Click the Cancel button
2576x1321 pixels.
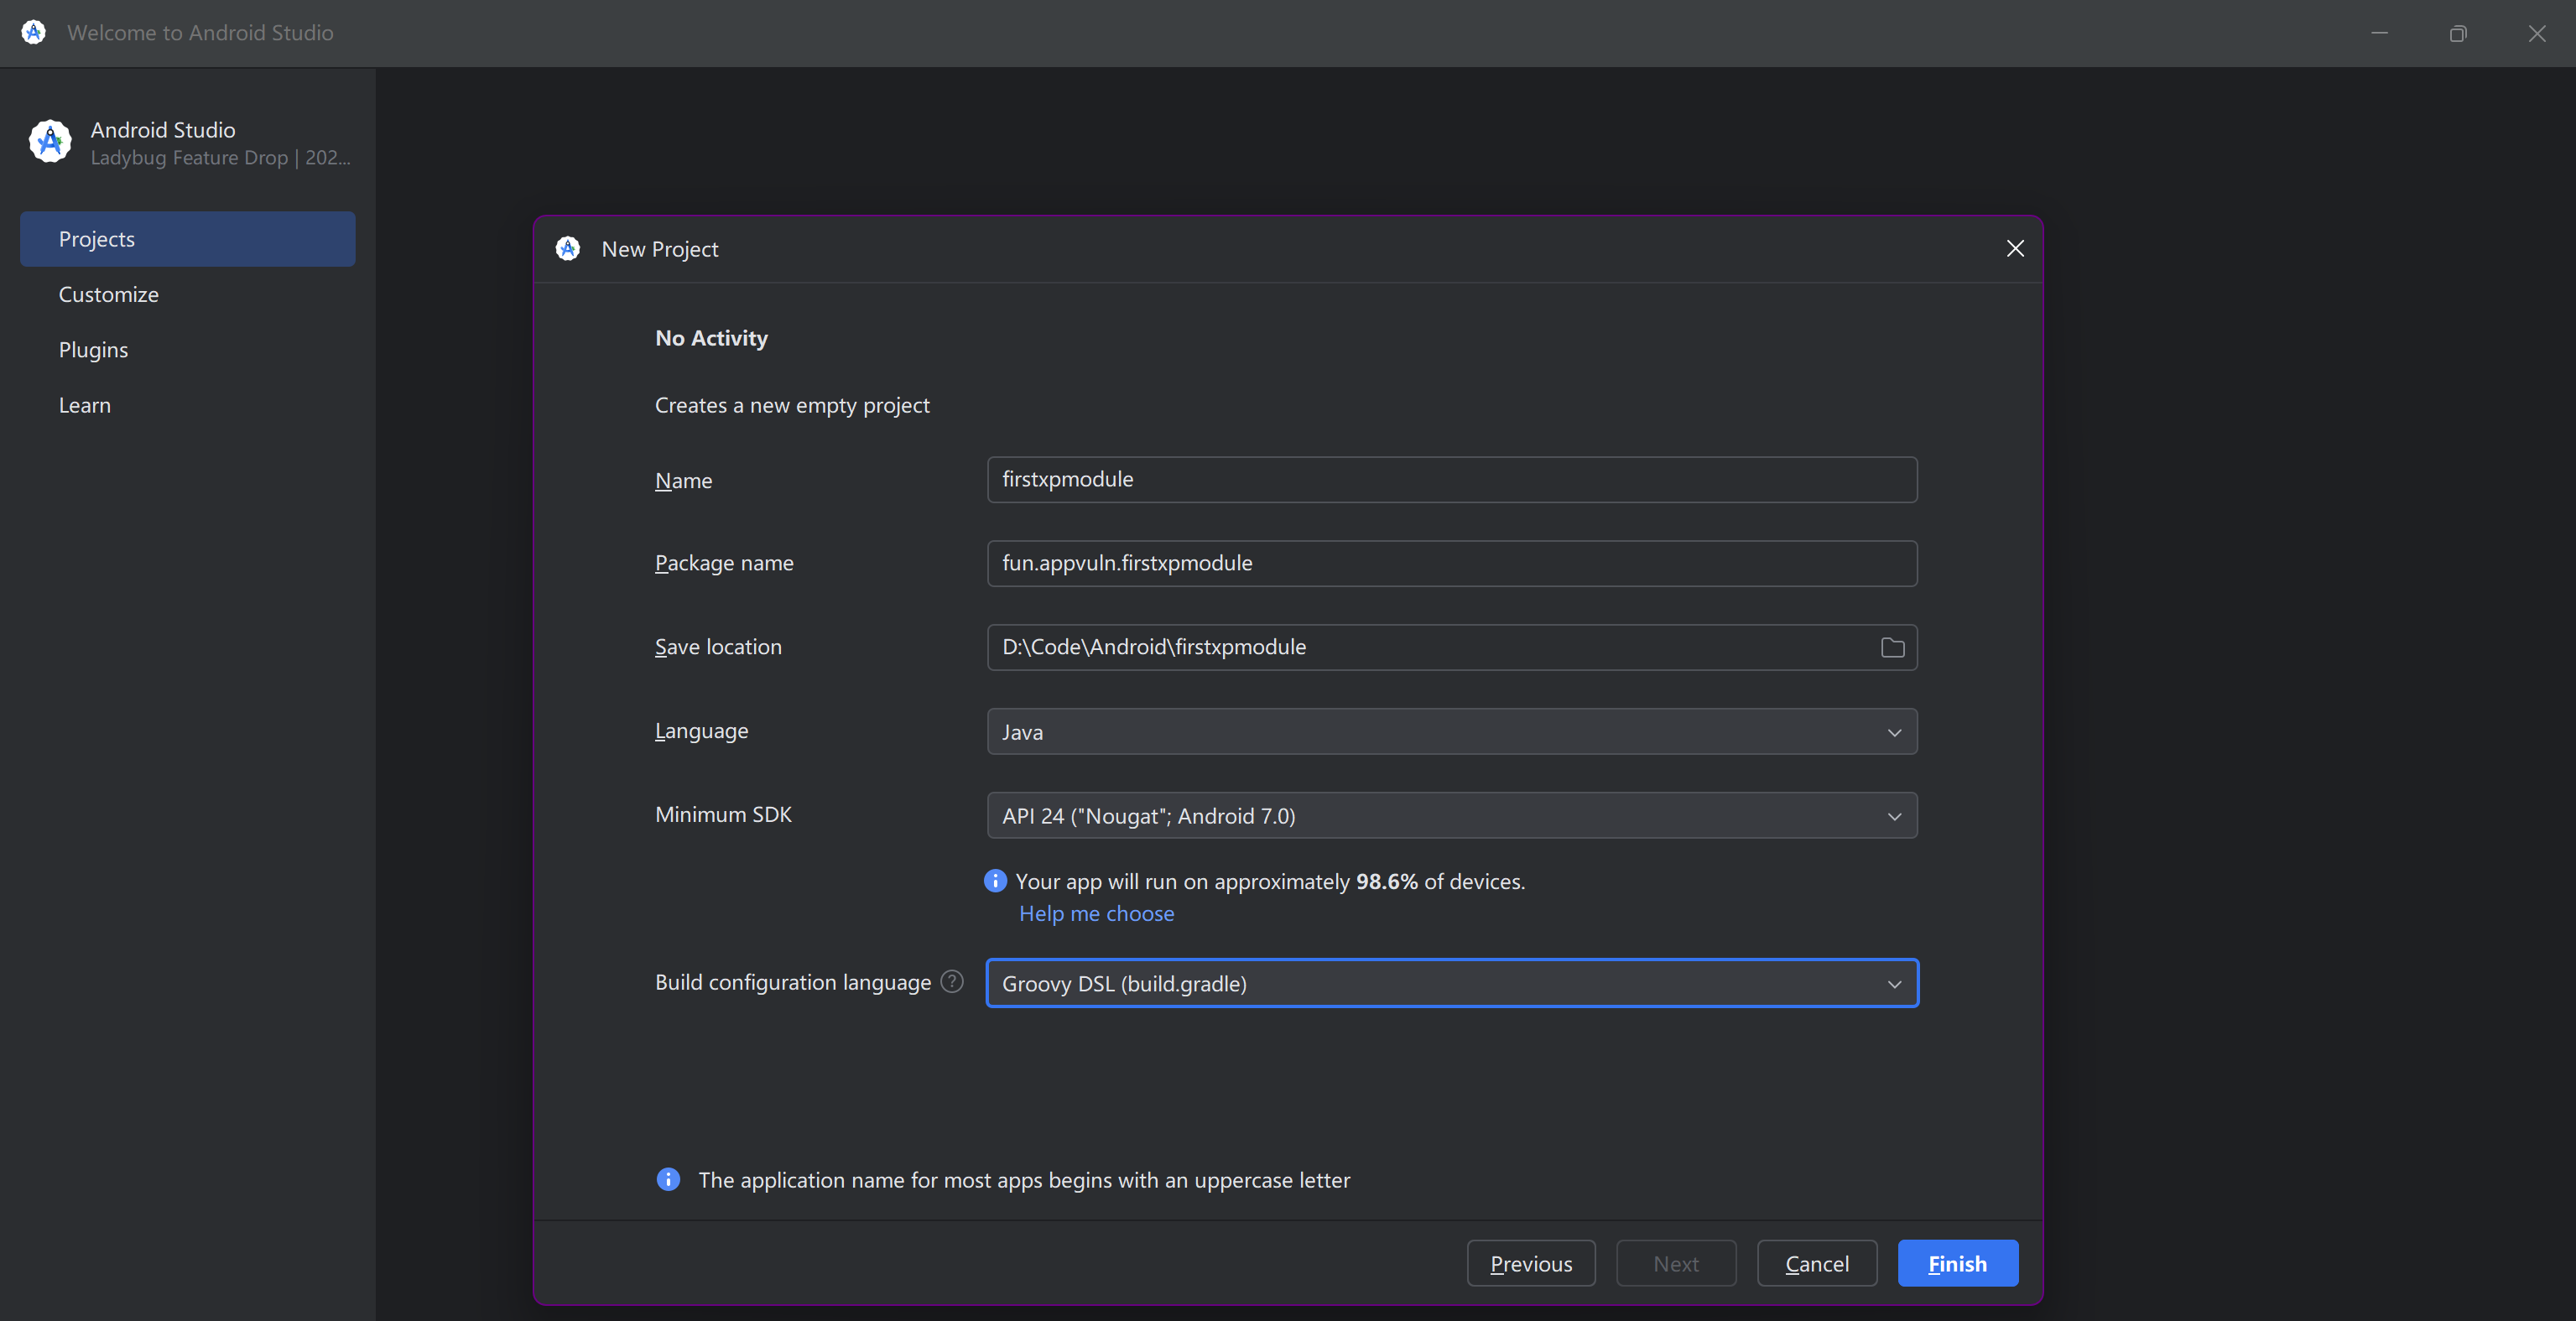coord(1817,1264)
